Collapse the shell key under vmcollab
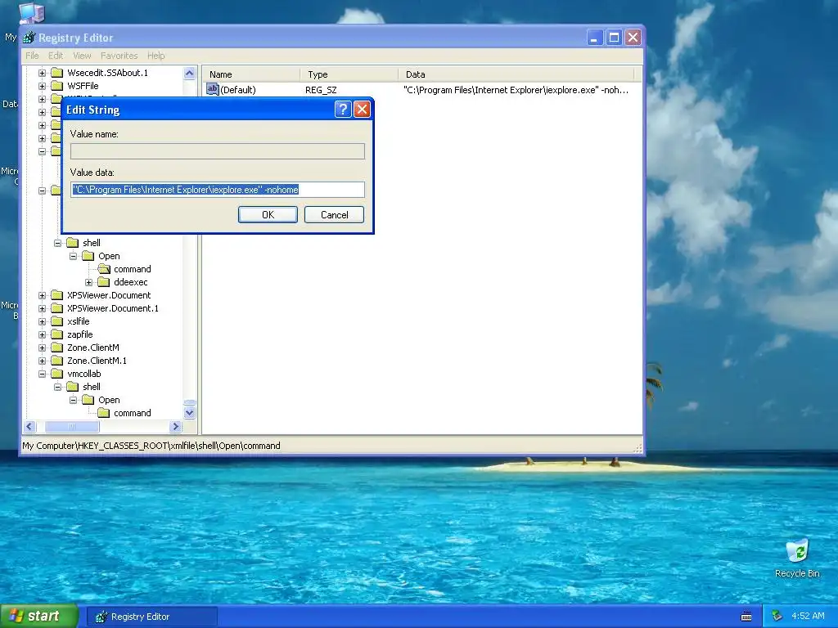838x628 pixels. [x=58, y=387]
